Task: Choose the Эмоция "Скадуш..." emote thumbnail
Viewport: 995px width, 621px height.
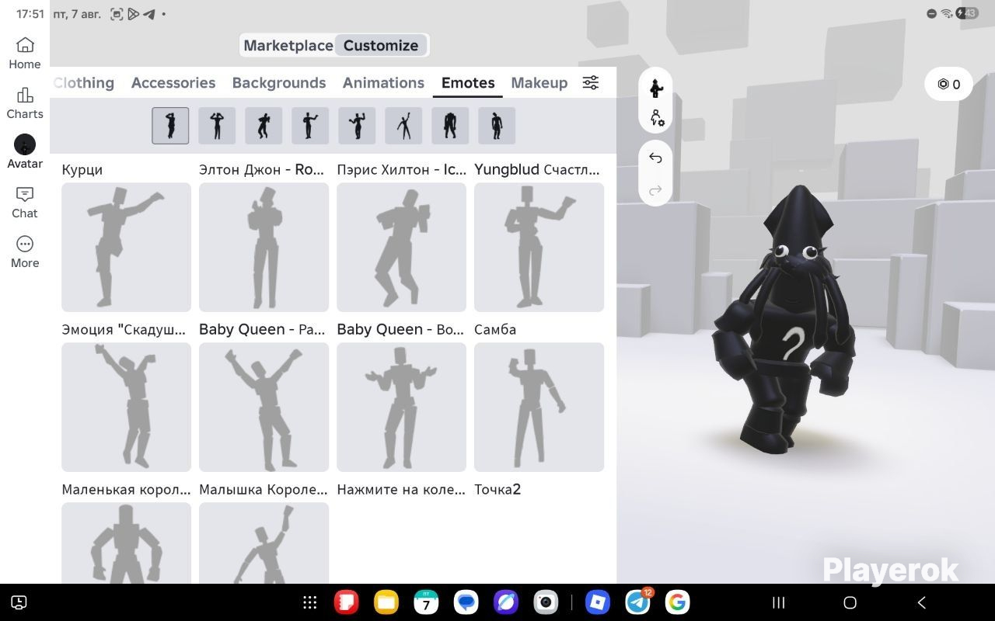Action: tap(126, 407)
